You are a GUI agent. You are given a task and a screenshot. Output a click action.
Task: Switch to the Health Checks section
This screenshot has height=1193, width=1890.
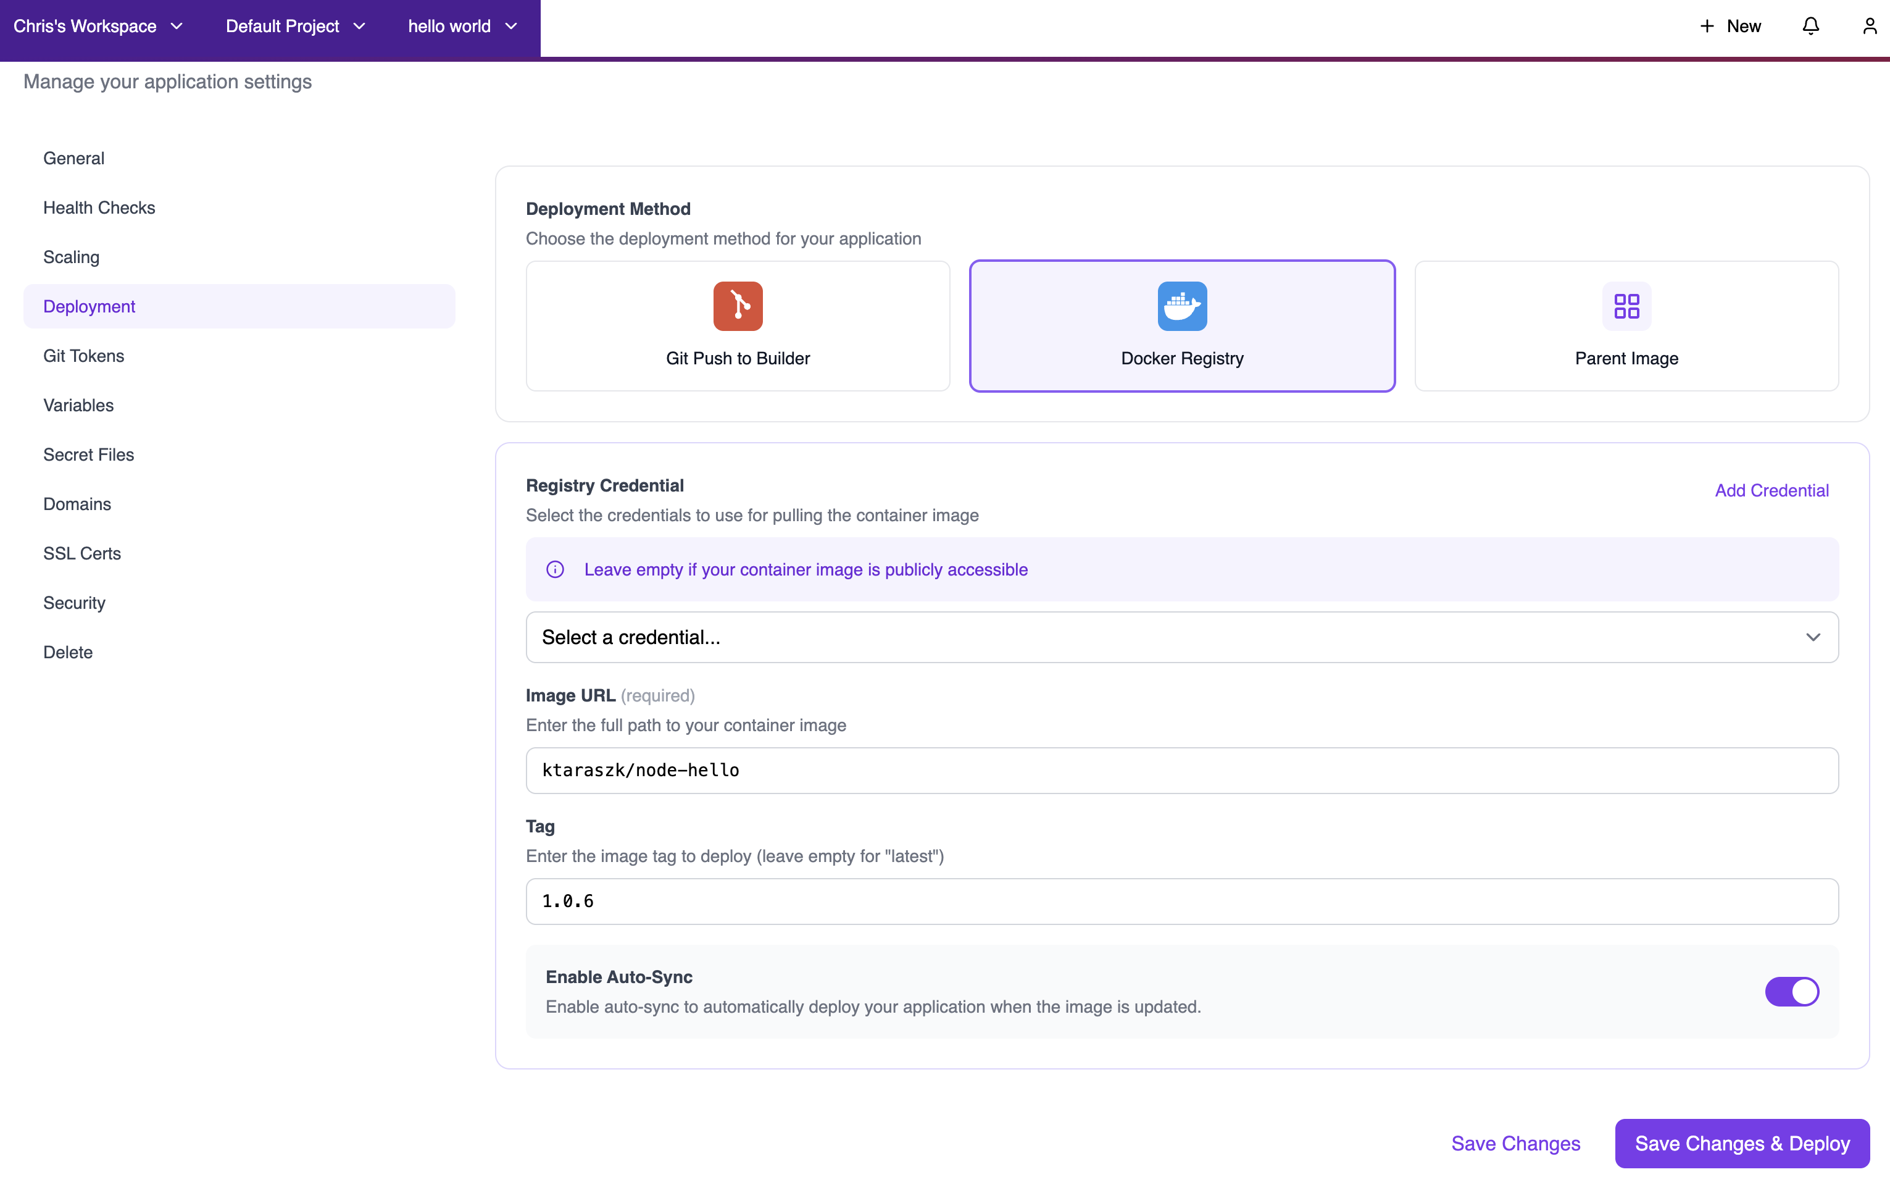[99, 207]
